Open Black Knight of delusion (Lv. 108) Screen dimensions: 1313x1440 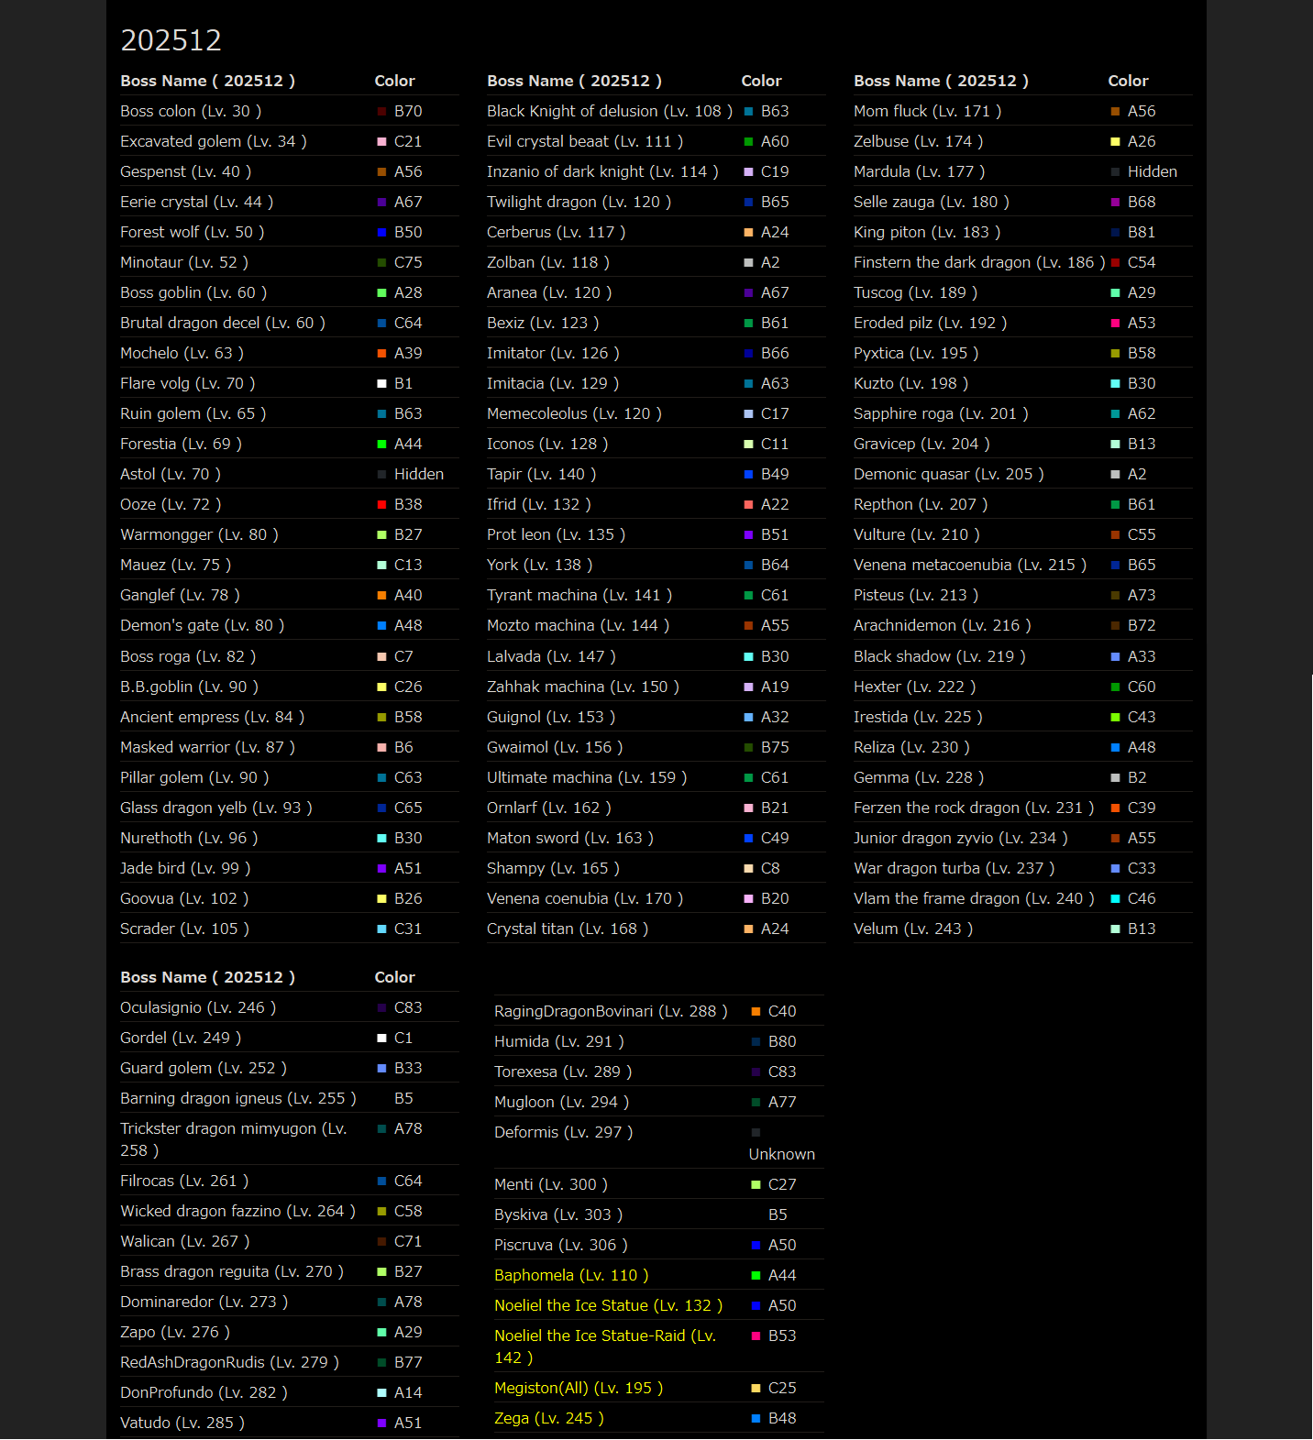pos(610,111)
